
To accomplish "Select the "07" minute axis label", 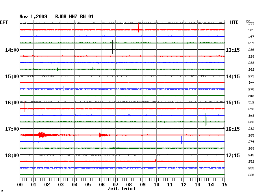I will [x=115, y=185].
